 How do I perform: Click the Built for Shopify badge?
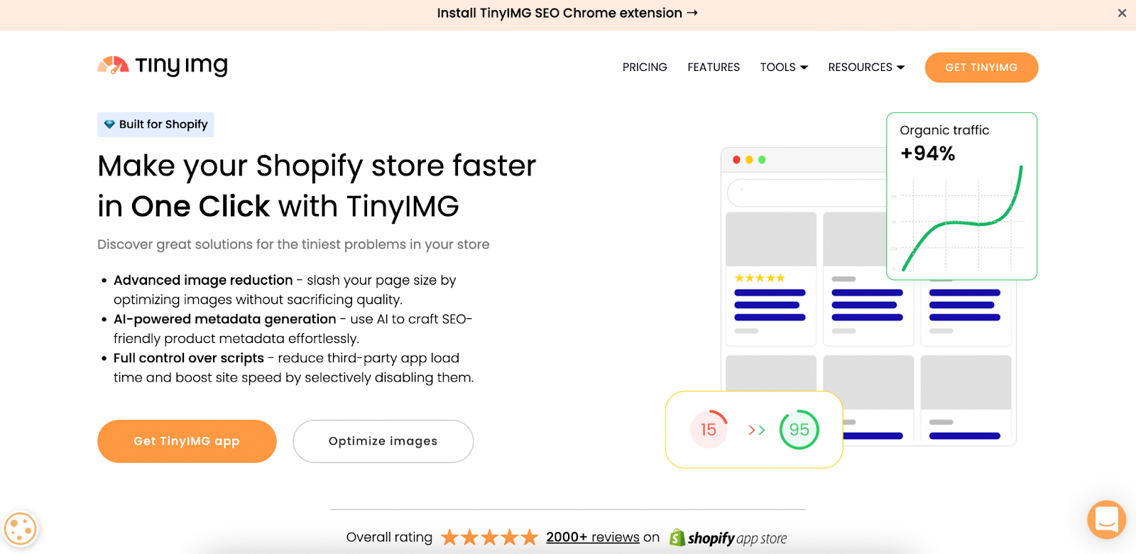[x=155, y=124]
